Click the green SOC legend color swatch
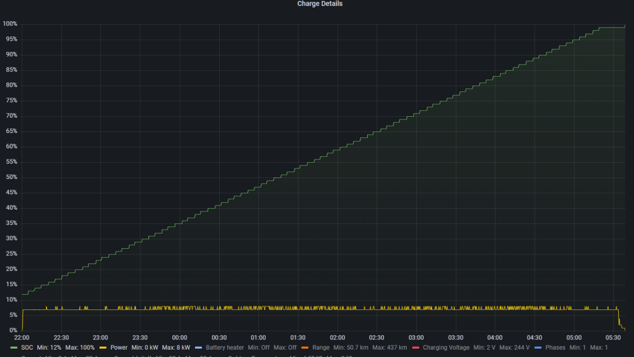The width and height of the screenshot is (634, 357). [14, 347]
